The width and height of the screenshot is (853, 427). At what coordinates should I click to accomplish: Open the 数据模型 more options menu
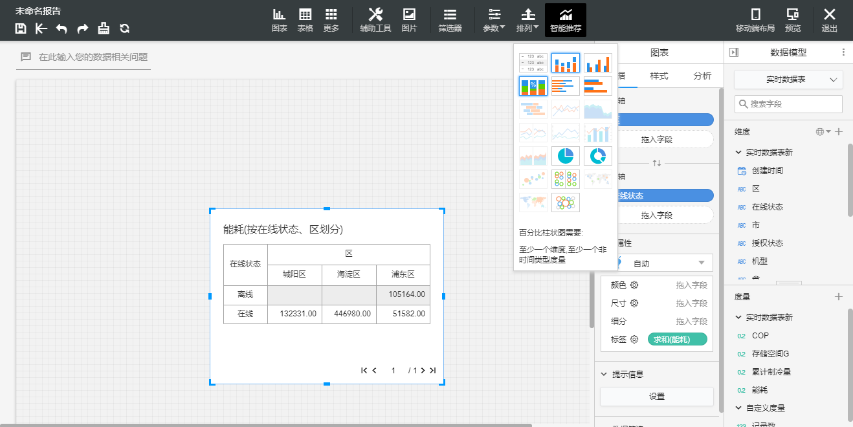[843, 52]
